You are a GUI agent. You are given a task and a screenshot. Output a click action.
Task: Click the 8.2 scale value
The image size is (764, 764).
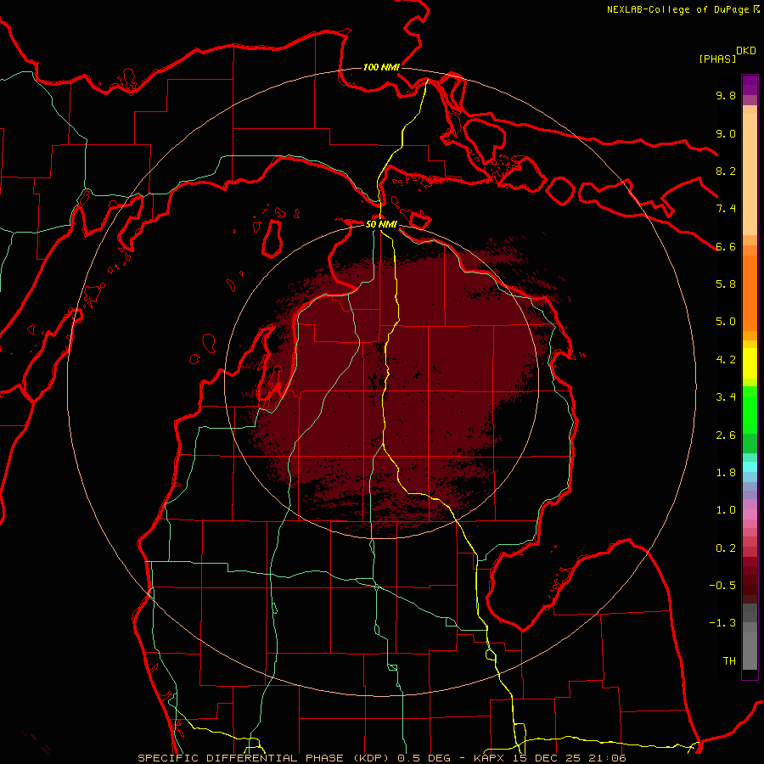pyautogui.click(x=726, y=171)
